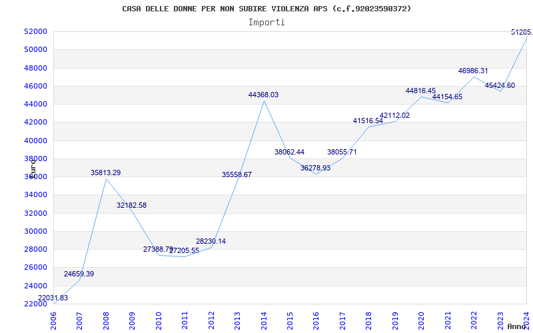Click the x-axis year label 2022
533x333 pixels.
coord(474,321)
